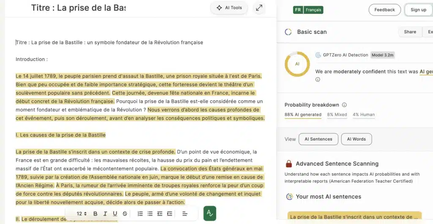Toggle underline formatting
Image resolution: width=433 pixels, height=224 pixels.
pyautogui.click(x=115, y=213)
